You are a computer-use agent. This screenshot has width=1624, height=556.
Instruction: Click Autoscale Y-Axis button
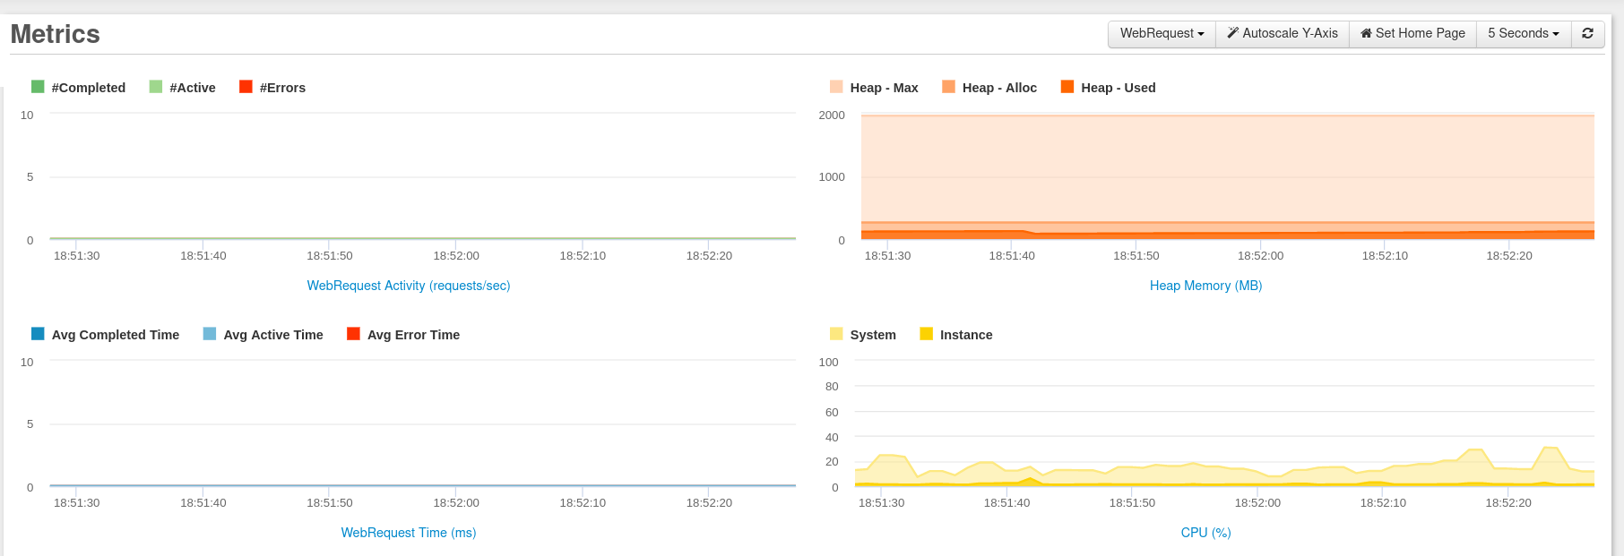click(x=1283, y=33)
